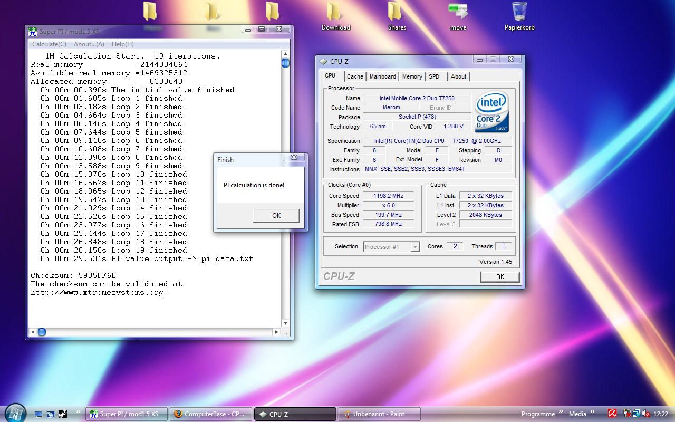
Task: Click the Name field 'Intel Mobile Core 2 Duo T7250'
Action: (417, 98)
